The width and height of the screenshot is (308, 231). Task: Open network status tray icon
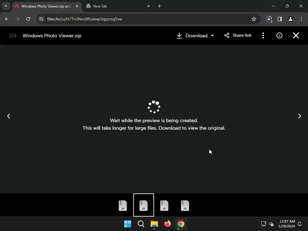(x=263, y=224)
